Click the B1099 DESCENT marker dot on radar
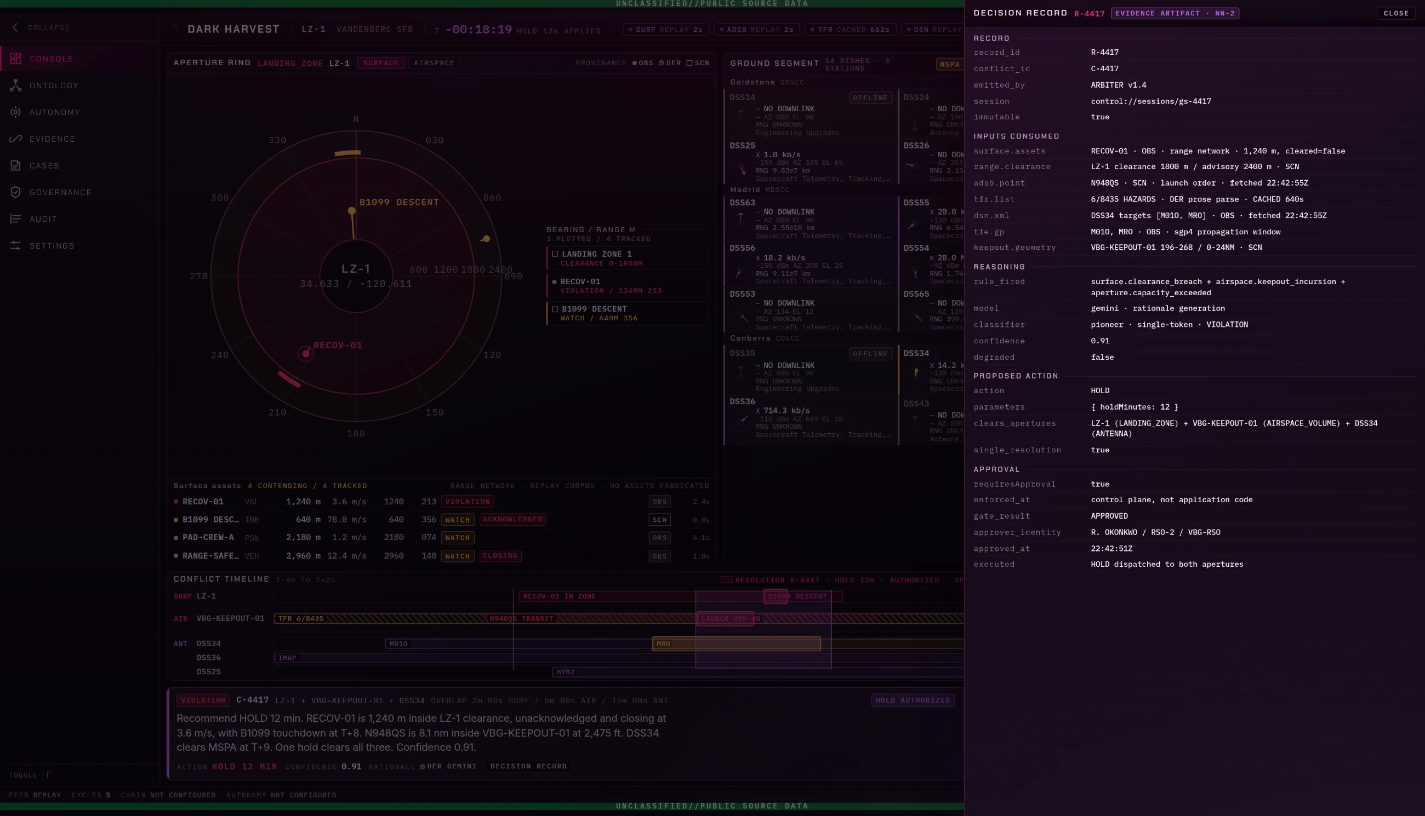Screen dimensions: 1425x816 (352, 211)
